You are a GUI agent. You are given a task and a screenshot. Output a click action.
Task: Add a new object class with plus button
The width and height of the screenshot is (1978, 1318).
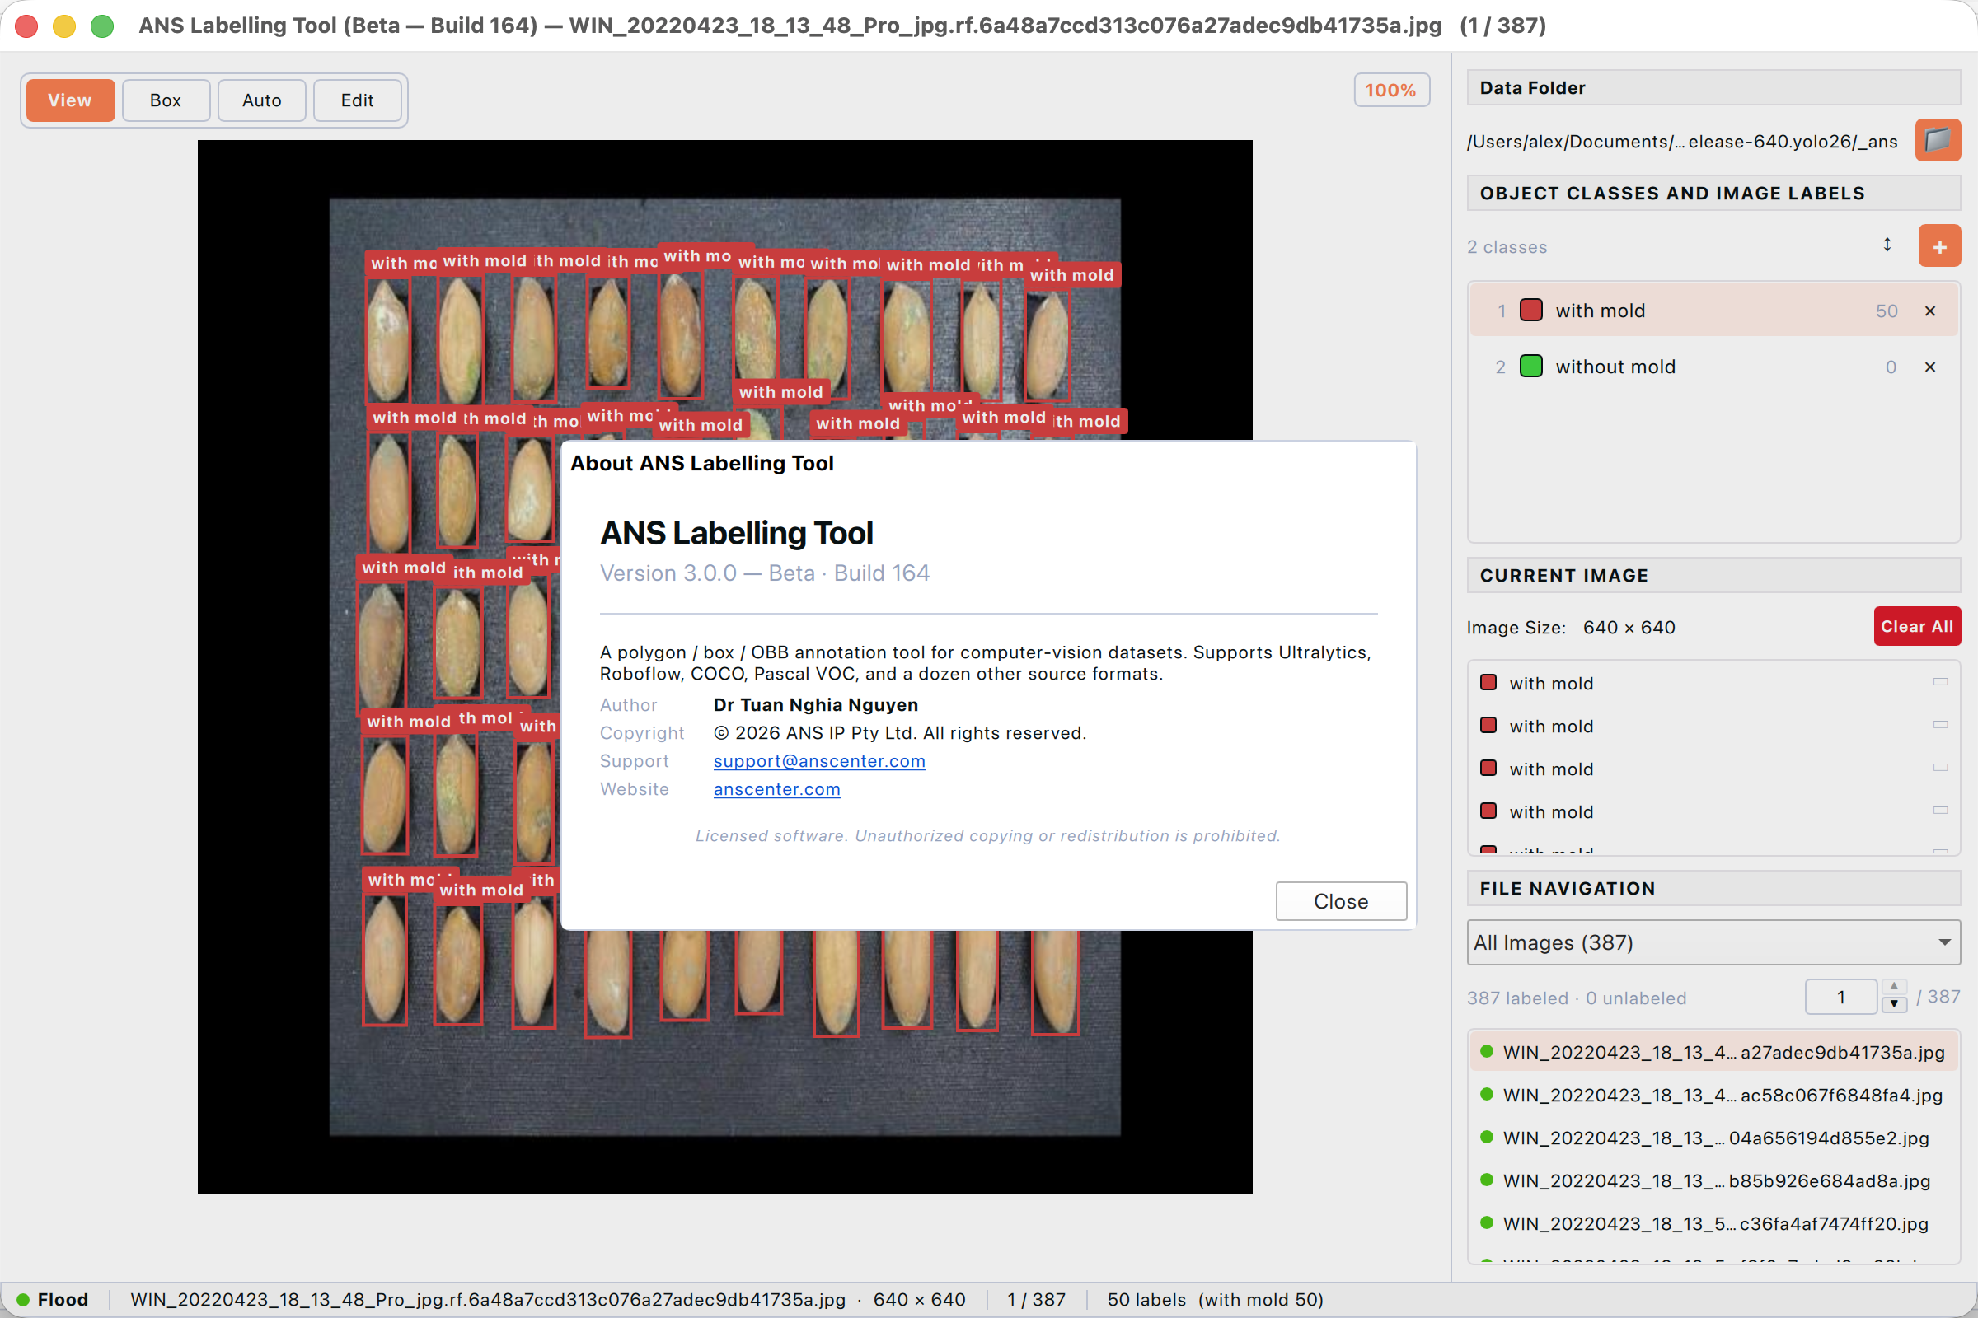pyautogui.click(x=1939, y=246)
